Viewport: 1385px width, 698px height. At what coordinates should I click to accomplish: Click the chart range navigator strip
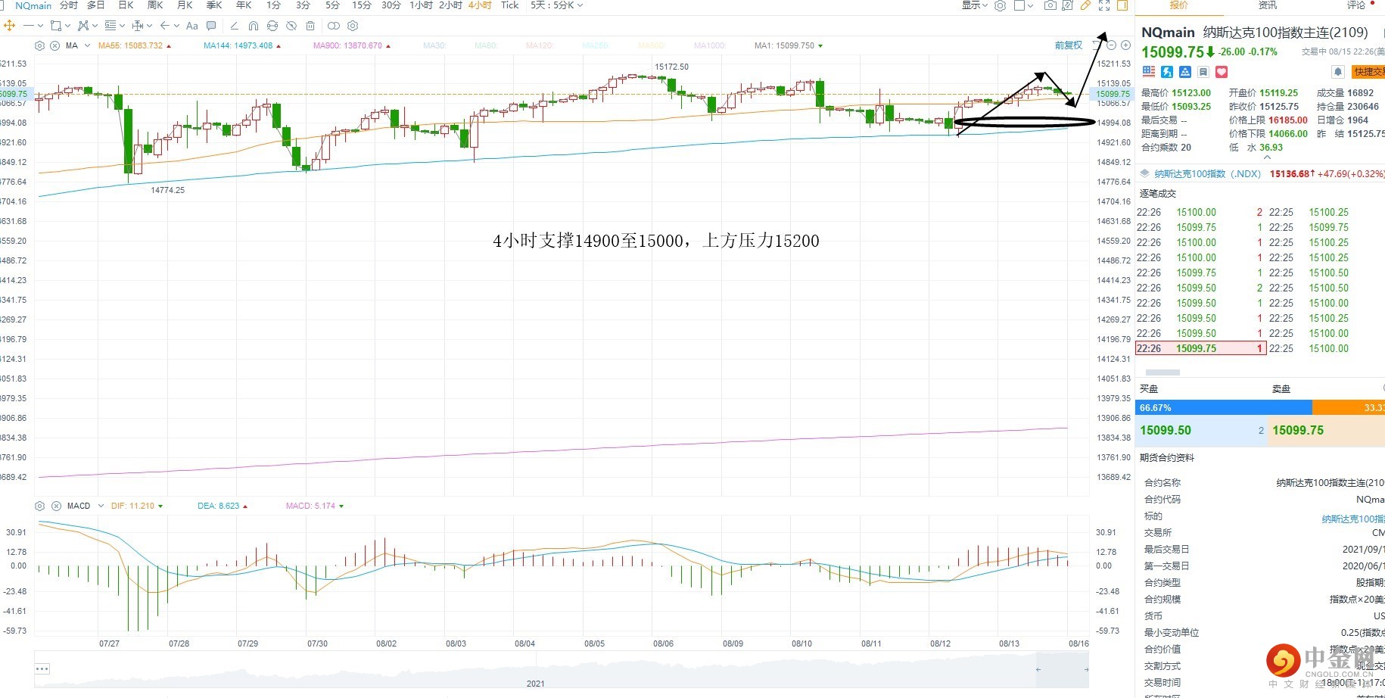[x=562, y=671]
